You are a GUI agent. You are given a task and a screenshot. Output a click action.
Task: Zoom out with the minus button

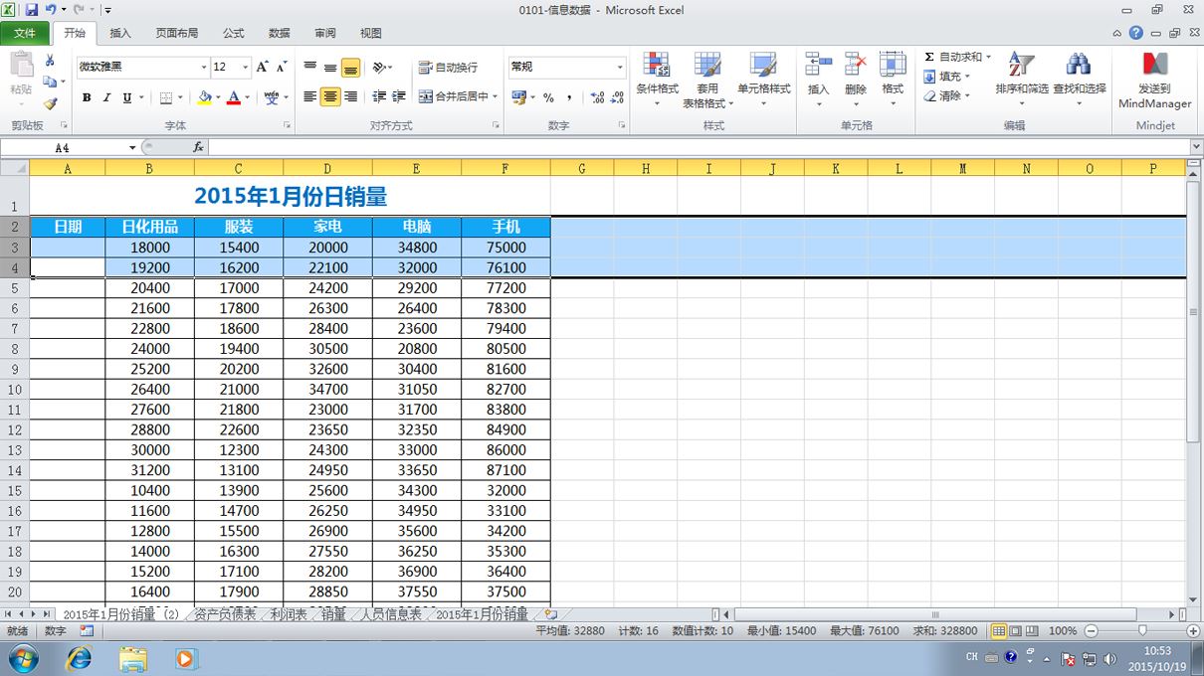coord(1091,631)
